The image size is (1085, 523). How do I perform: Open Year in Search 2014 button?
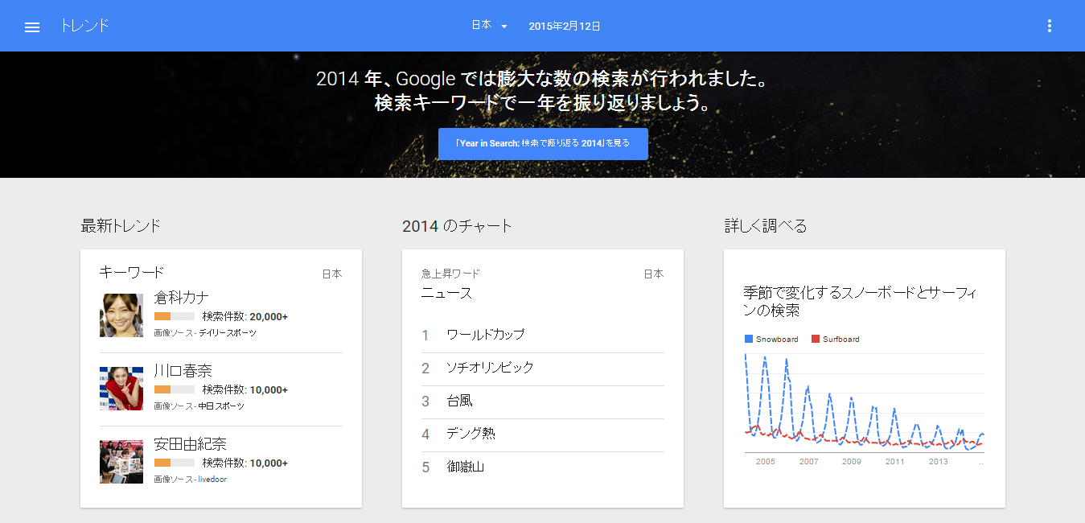543,143
